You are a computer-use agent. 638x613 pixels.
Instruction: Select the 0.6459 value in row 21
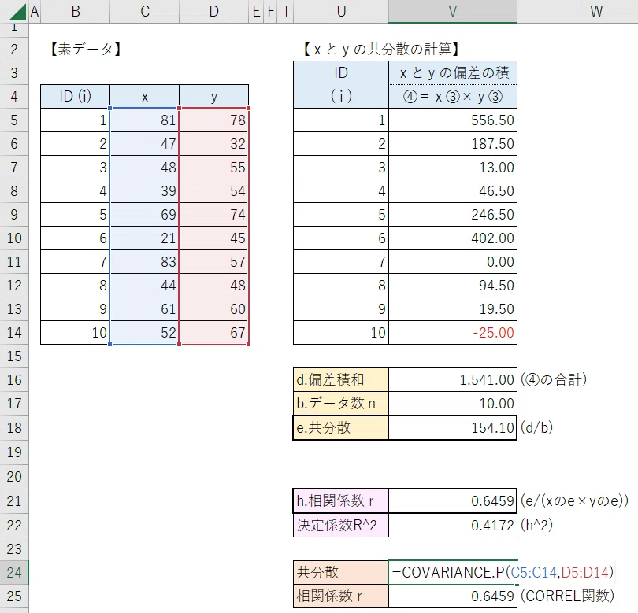[x=453, y=500]
